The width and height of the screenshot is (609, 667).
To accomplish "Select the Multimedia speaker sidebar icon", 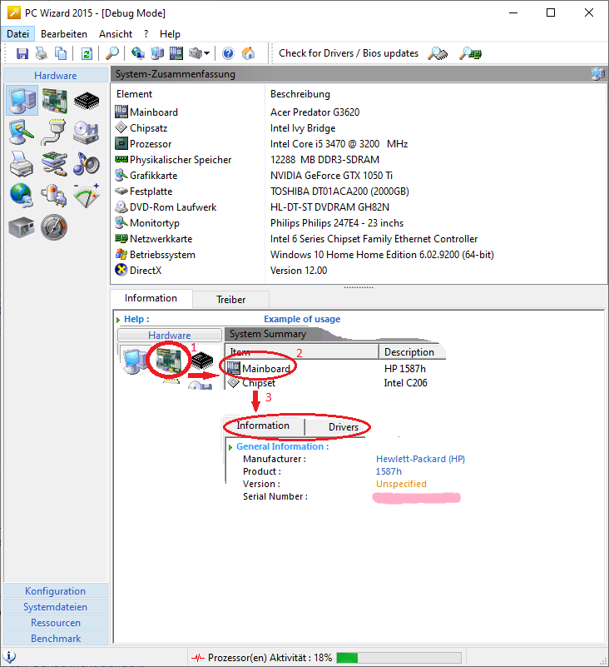I will point(87,164).
